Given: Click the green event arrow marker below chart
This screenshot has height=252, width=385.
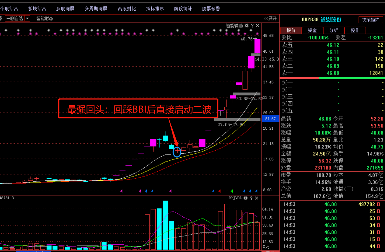Looking at the screenshot, I should click(x=232, y=191).
